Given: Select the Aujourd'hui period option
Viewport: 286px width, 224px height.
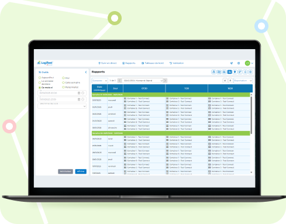Looking at the screenshot, I should point(46,78).
